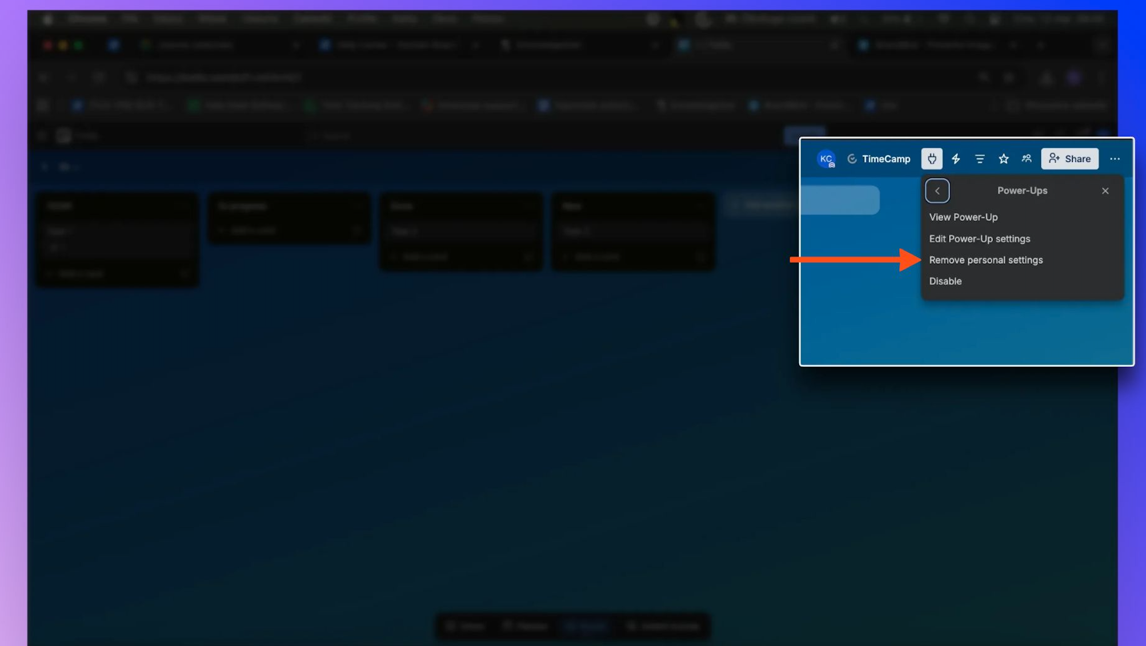Open the three-dot board menu

point(1115,159)
